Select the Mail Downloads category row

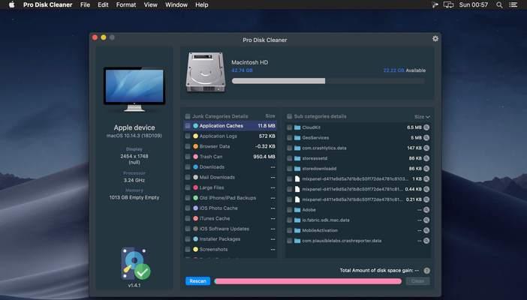(230, 177)
